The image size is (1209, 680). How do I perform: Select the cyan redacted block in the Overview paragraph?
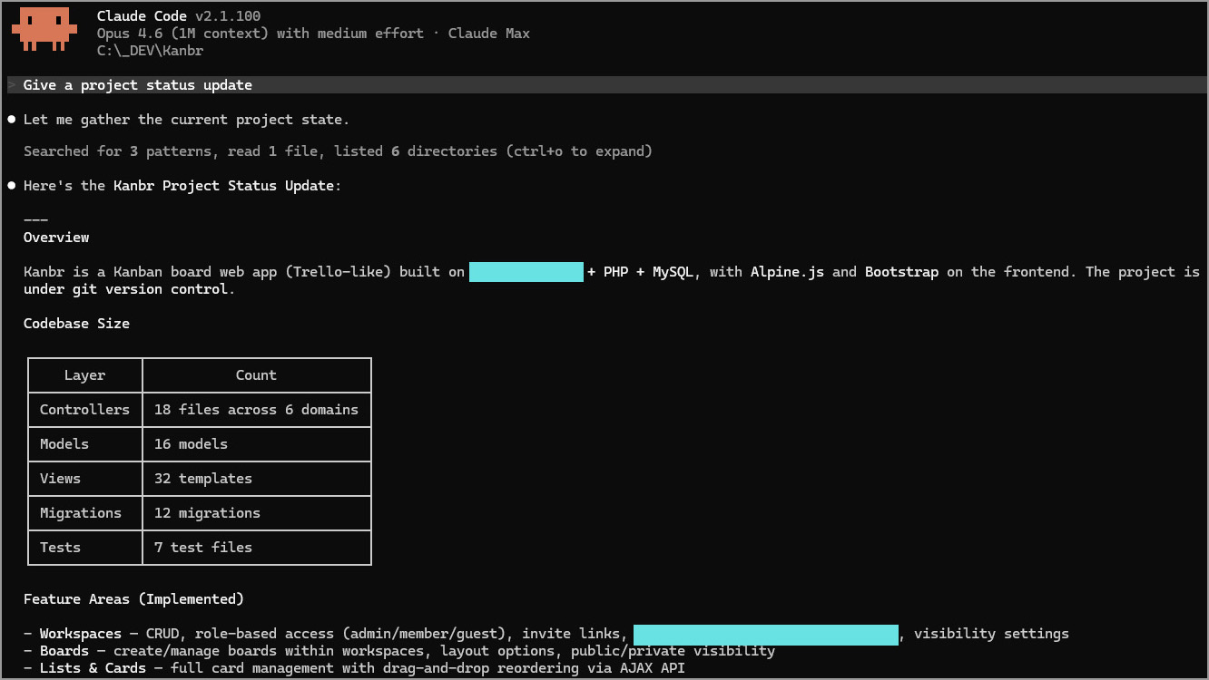point(526,272)
